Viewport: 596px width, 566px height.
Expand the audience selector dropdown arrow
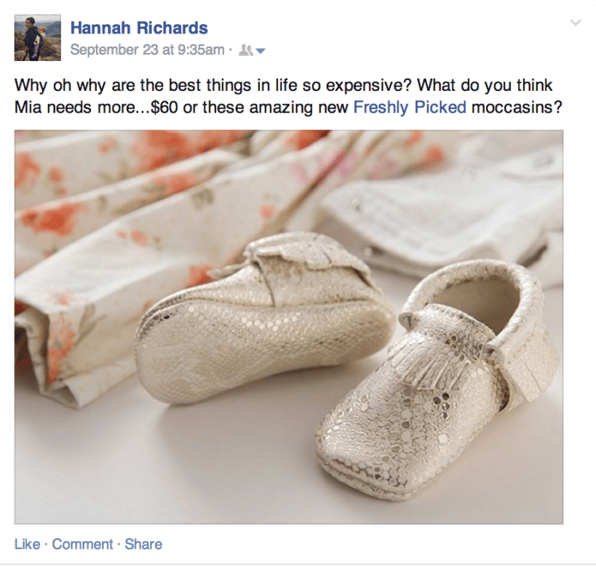pos(261,51)
